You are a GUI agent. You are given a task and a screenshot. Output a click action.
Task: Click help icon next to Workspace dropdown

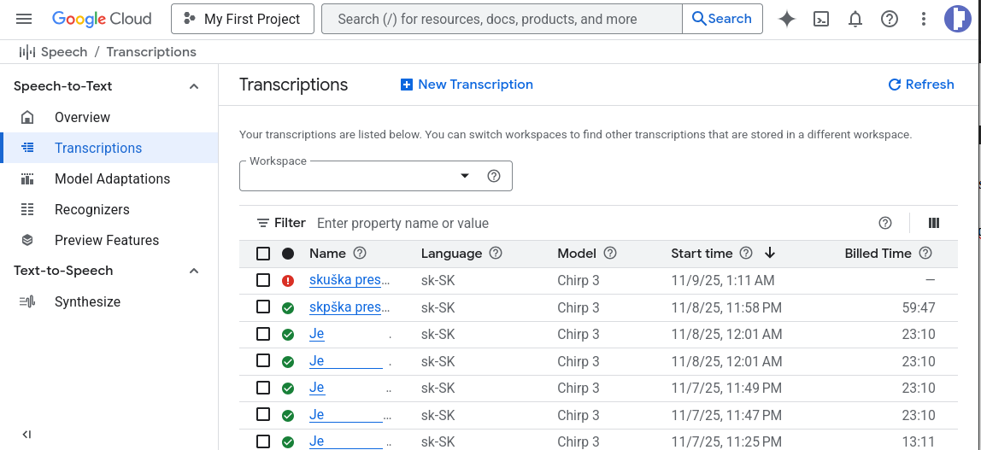(x=493, y=176)
